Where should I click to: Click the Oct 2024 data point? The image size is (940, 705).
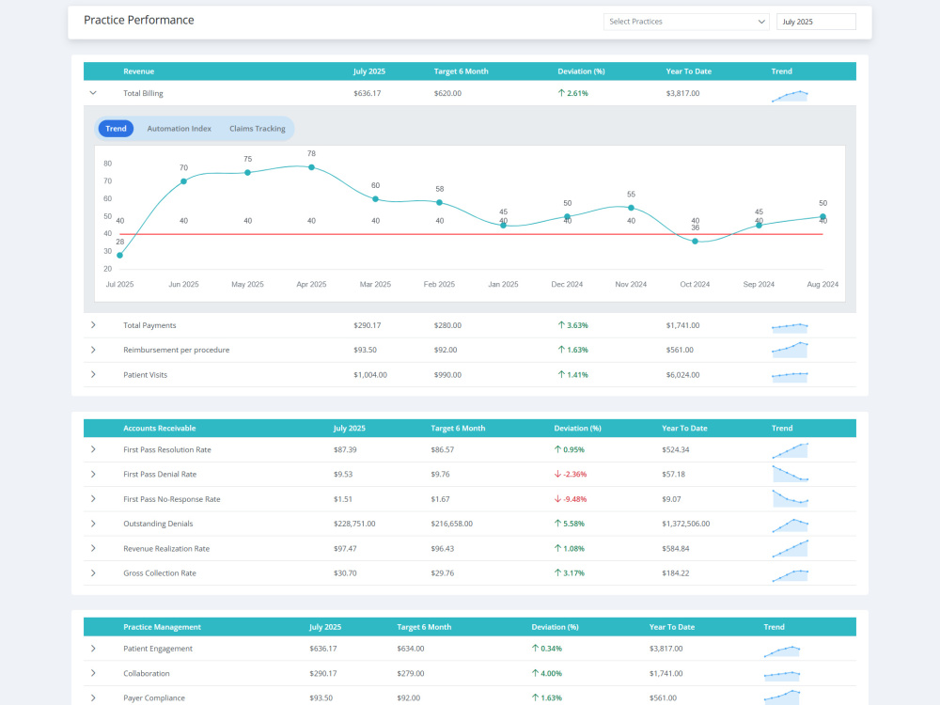[x=695, y=241]
